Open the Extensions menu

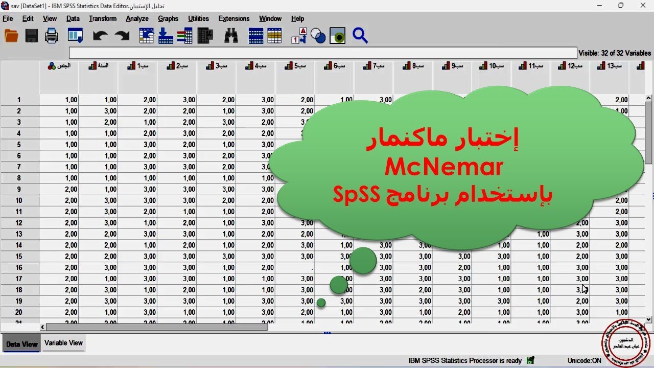point(234,18)
